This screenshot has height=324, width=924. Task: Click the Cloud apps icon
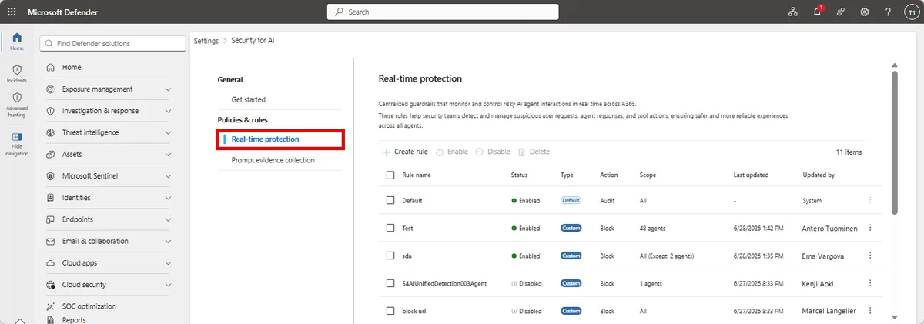coord(51,263)
